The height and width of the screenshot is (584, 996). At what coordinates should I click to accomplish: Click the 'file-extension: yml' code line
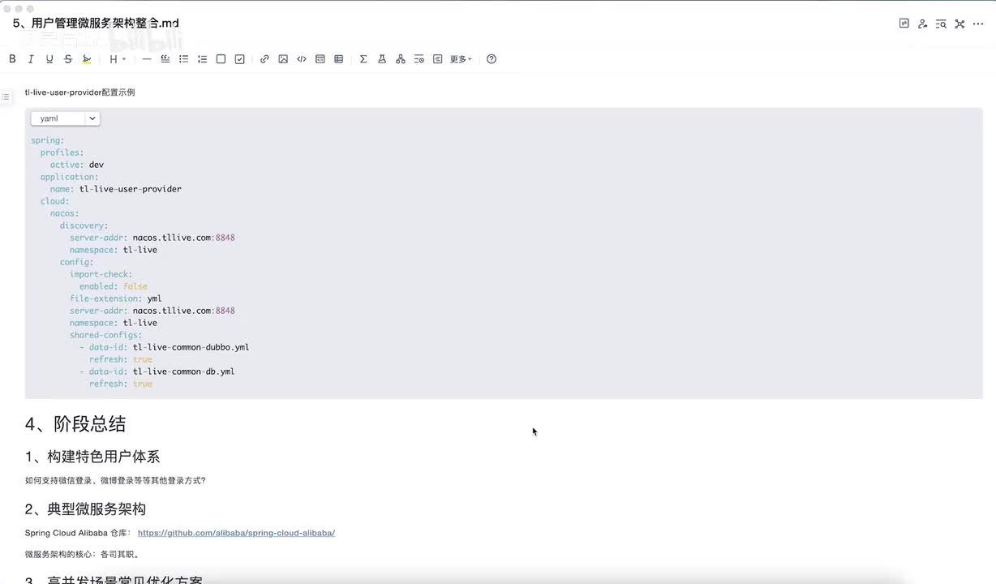point(116,298)
